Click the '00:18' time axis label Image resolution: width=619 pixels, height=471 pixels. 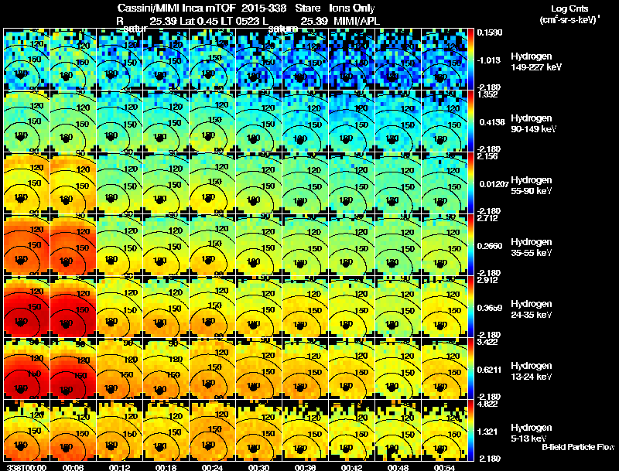(166, 467)
